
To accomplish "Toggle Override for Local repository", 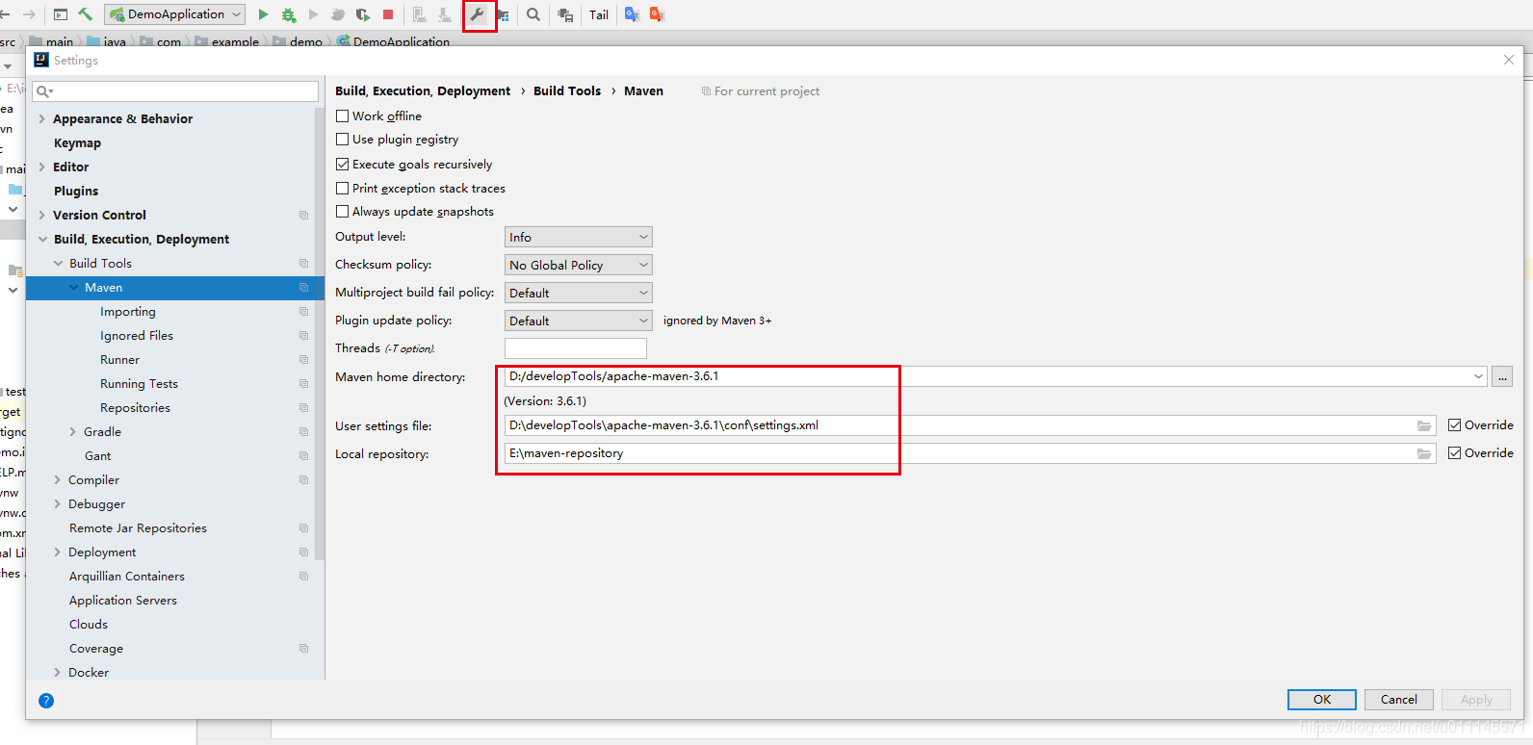I will coord(1454,453).
